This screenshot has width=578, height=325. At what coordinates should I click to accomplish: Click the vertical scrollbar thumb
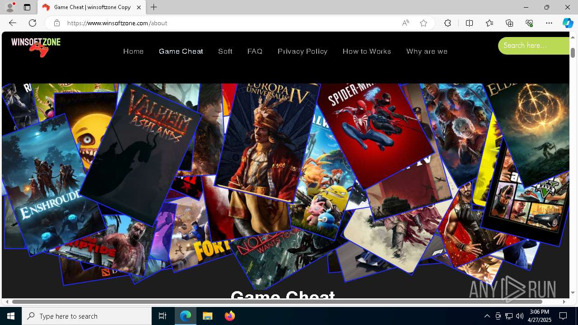tap(573, 53)
